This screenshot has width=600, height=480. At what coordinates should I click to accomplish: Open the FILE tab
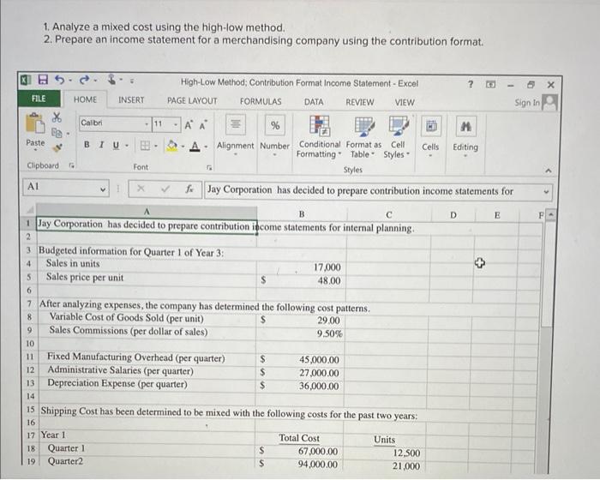tap(39, 99)
